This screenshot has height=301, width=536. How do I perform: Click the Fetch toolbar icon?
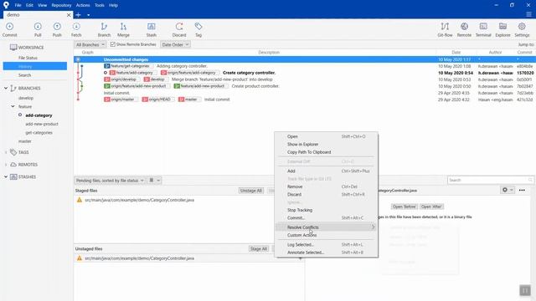[76, 30]
